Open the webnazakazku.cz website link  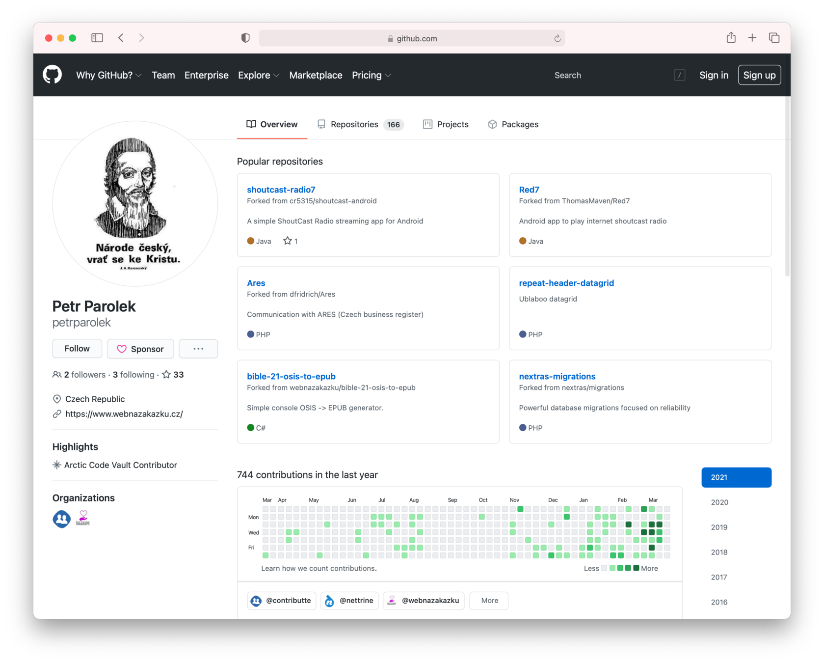124,414
